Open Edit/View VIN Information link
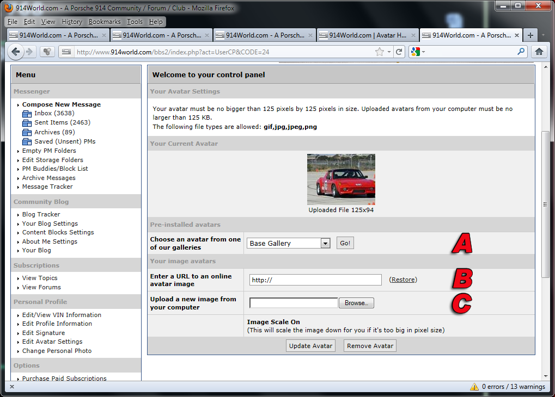 (x=62, y=315)
